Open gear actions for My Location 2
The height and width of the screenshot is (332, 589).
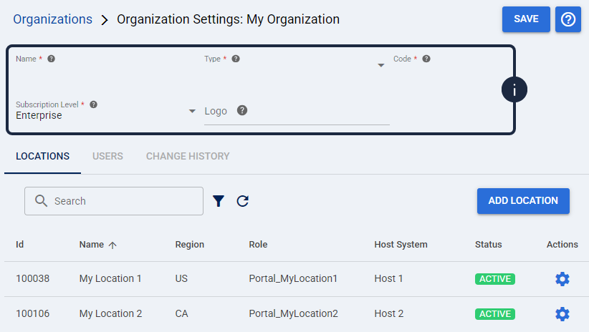coord(562,314)
